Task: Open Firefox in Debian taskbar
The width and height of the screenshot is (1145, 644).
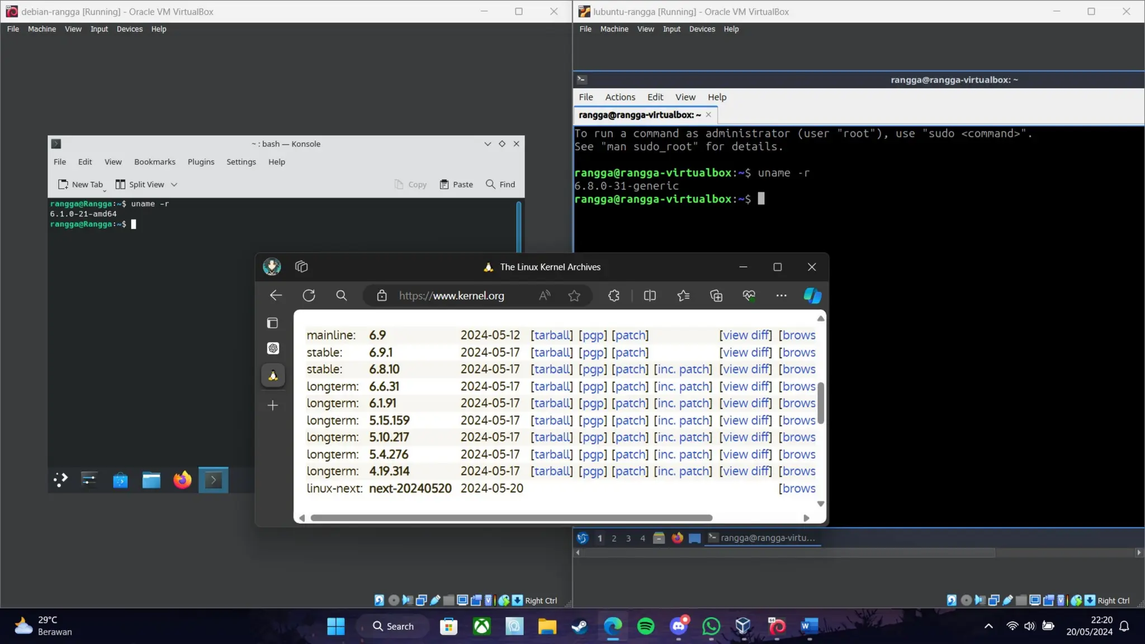Action: tap(182, 480)
